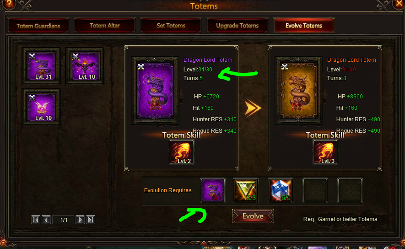Click the Evolve button

253,216
